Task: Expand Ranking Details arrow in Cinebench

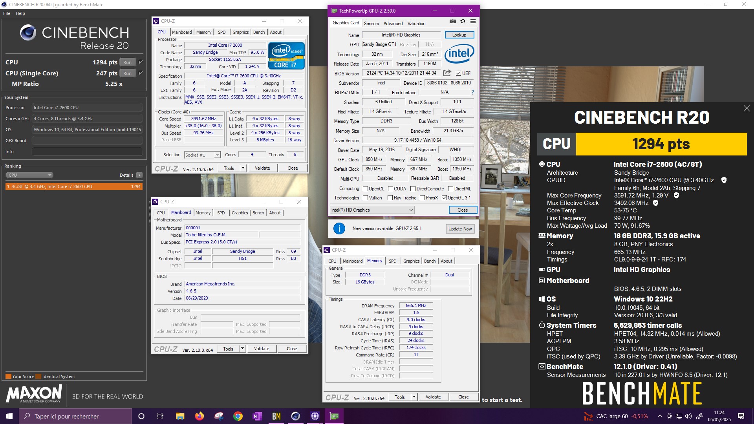Action: (x=139, y=175)
